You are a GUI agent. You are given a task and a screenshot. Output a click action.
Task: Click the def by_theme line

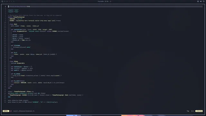click(x=15, y=74)
